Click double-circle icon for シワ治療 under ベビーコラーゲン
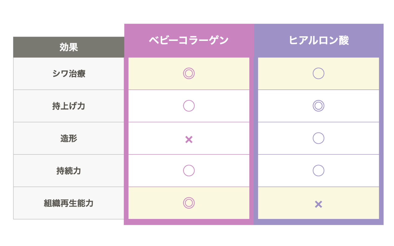Viewport: 394px width, 246px height. point(189,73)
